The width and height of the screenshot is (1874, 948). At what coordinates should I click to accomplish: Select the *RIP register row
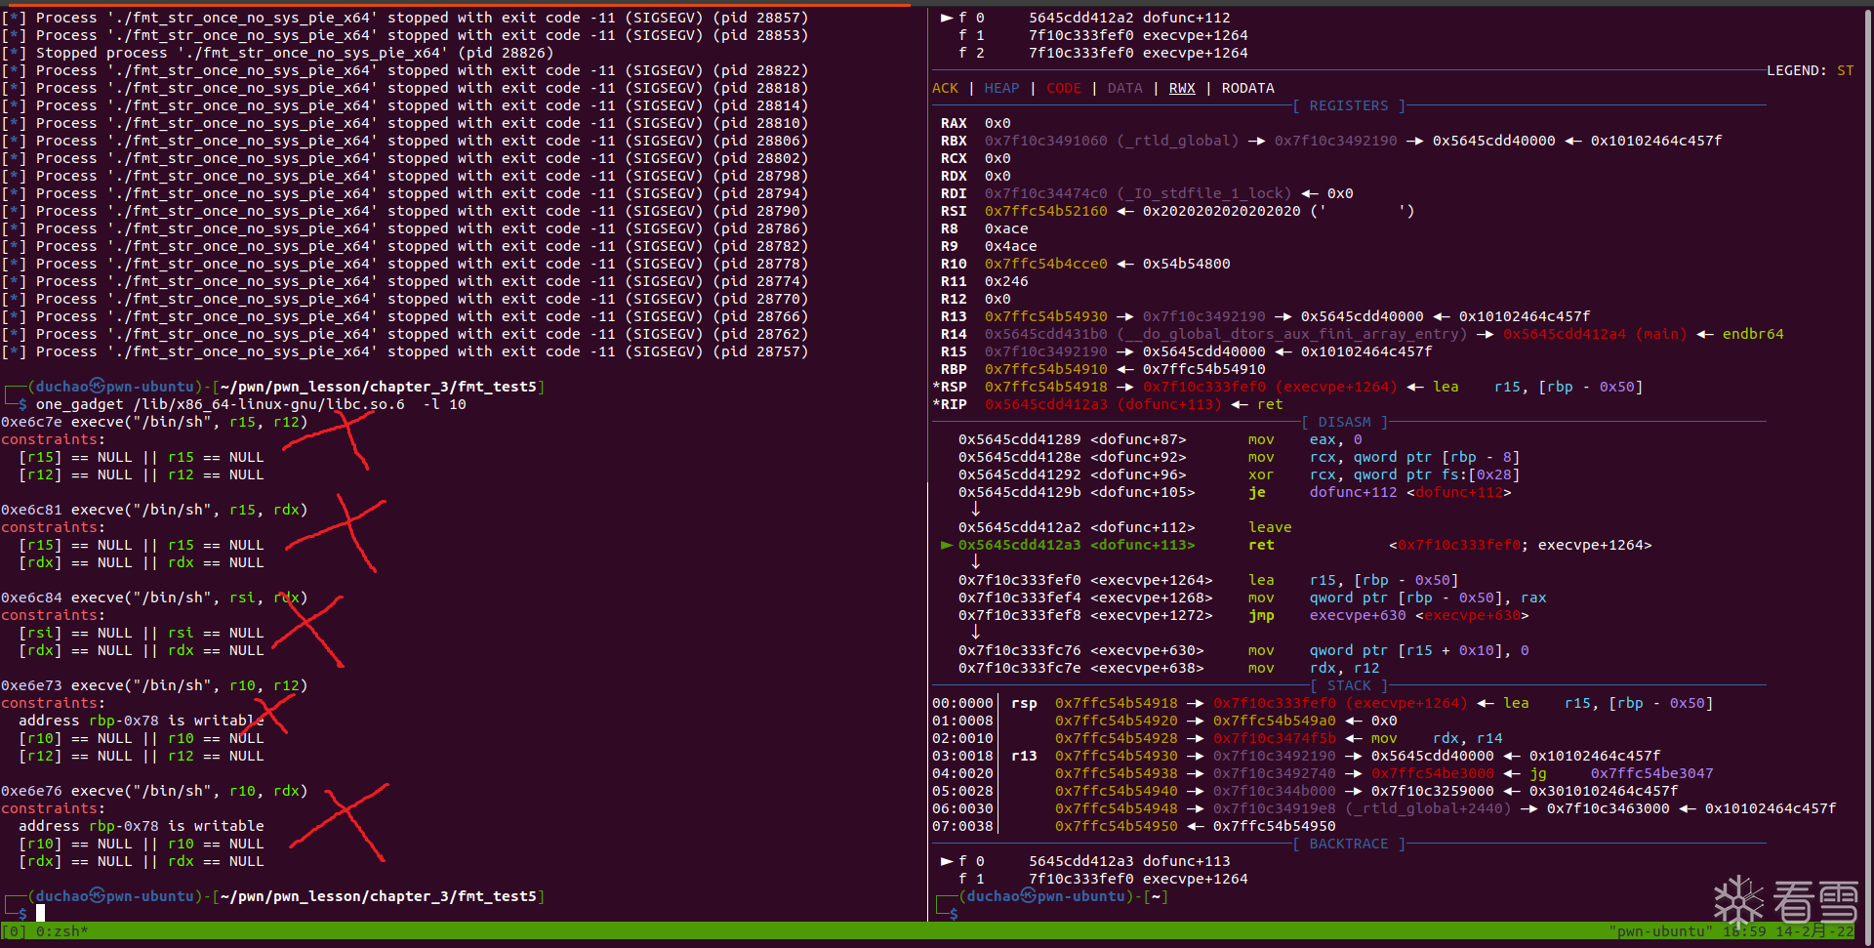pos(1108,404)
